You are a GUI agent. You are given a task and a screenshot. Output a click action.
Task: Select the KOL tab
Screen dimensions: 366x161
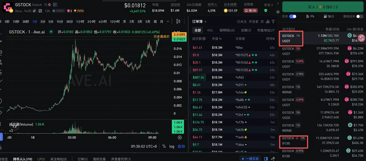pyautogui.click(x=210, y=30)
